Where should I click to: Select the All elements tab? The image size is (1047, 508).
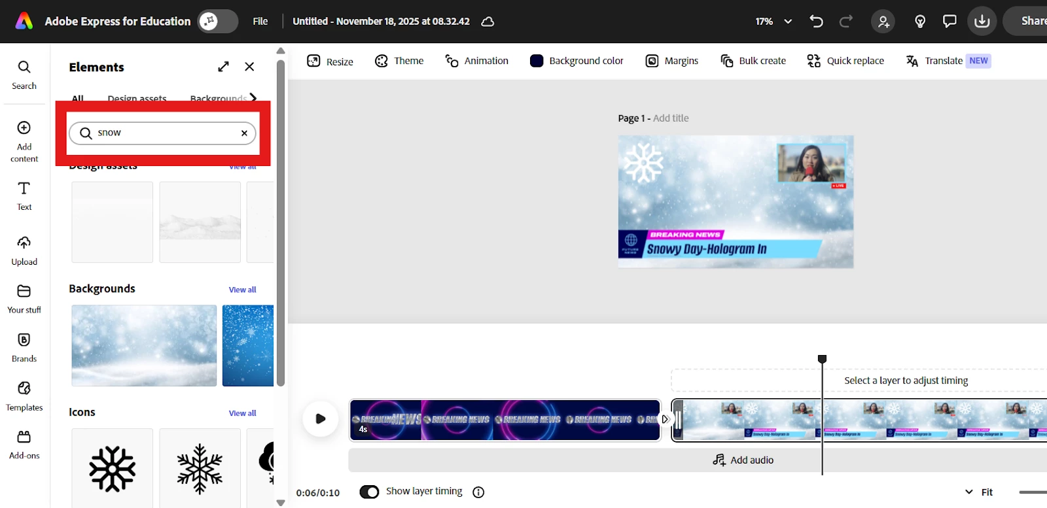coord(78,98)
